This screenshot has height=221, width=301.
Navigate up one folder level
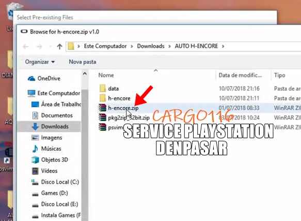tap(60, 47)
